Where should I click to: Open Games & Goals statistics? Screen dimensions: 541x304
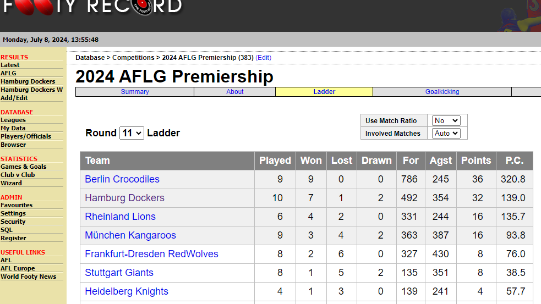(24, 167)
